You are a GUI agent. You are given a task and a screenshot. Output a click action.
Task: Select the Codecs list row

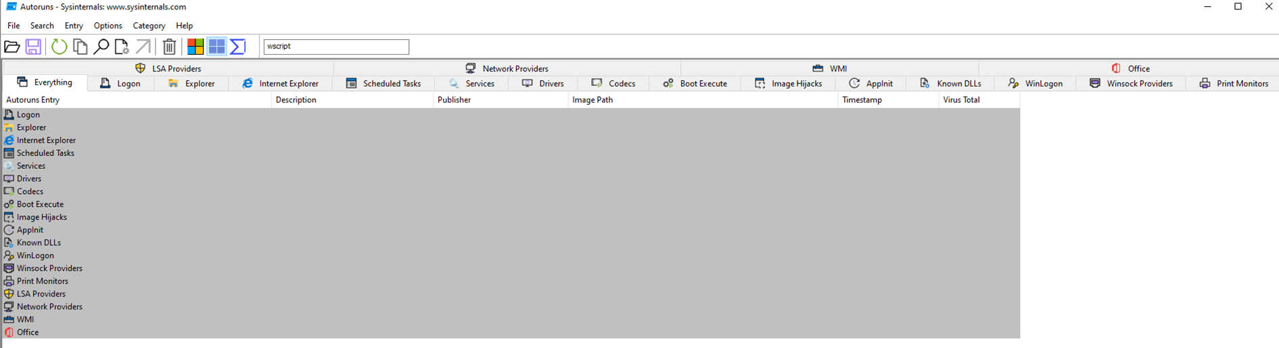click(511, 192)
